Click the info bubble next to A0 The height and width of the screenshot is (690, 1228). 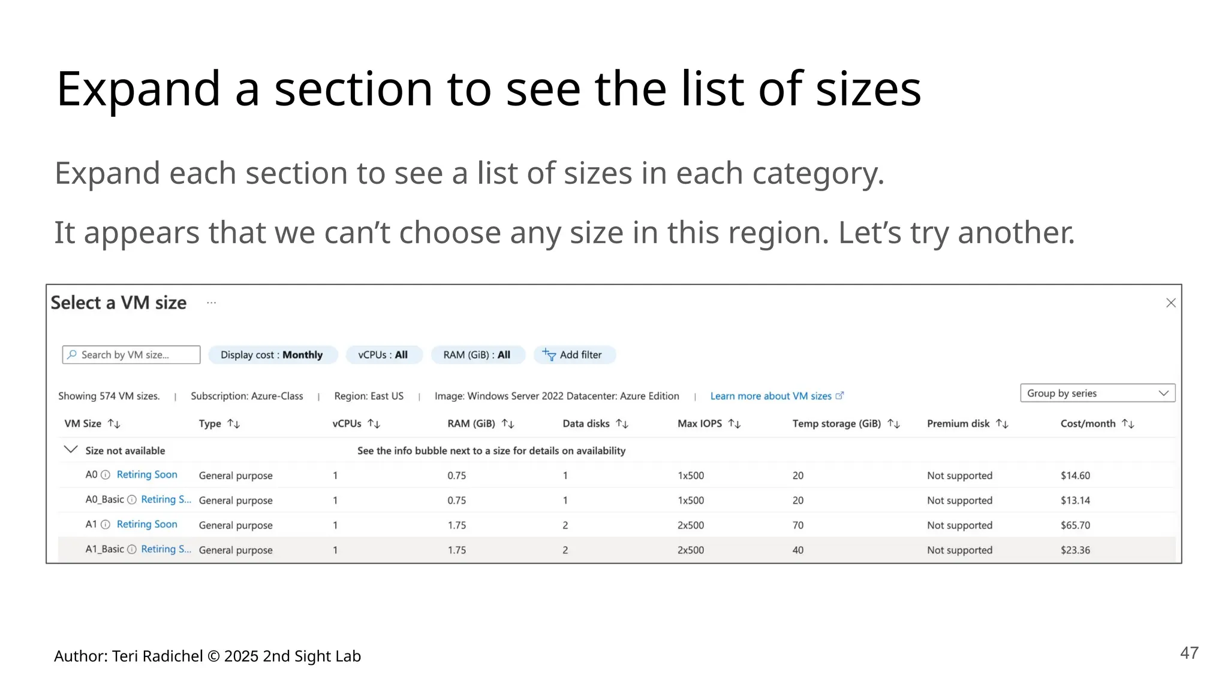[106, 475]
